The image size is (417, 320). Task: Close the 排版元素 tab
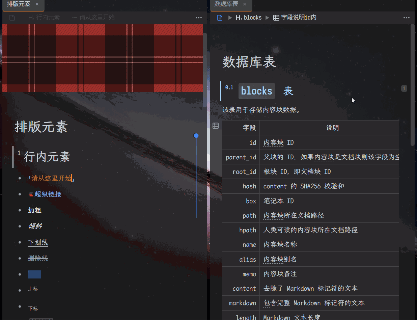coord(37,5)
